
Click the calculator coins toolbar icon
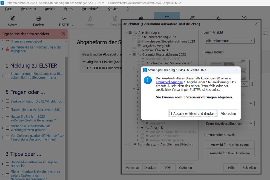(x=141, y=18)
